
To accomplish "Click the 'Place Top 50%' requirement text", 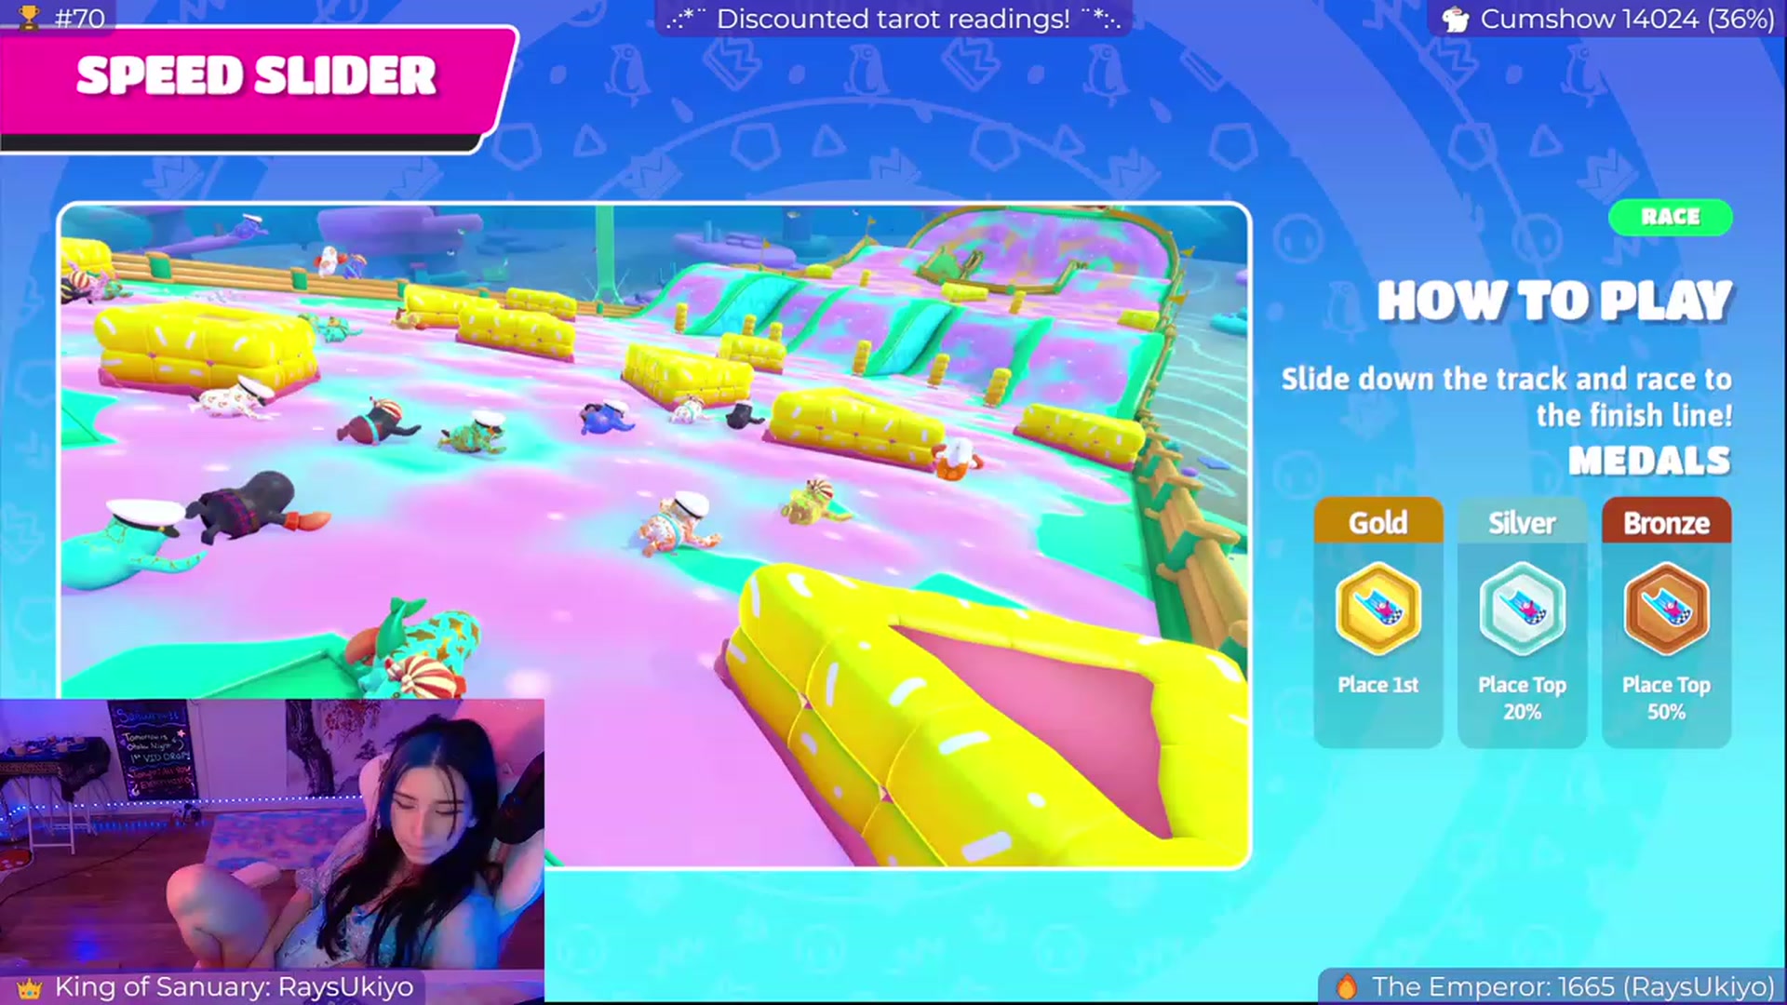I will pyautogui.click(x=1666, y=698).
